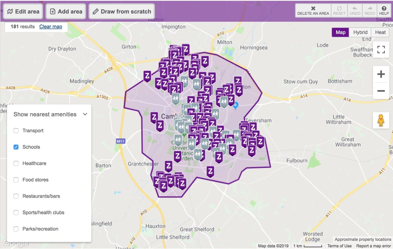Click the Clear map link
Viewport: 393px width, 249px height.
51,27
